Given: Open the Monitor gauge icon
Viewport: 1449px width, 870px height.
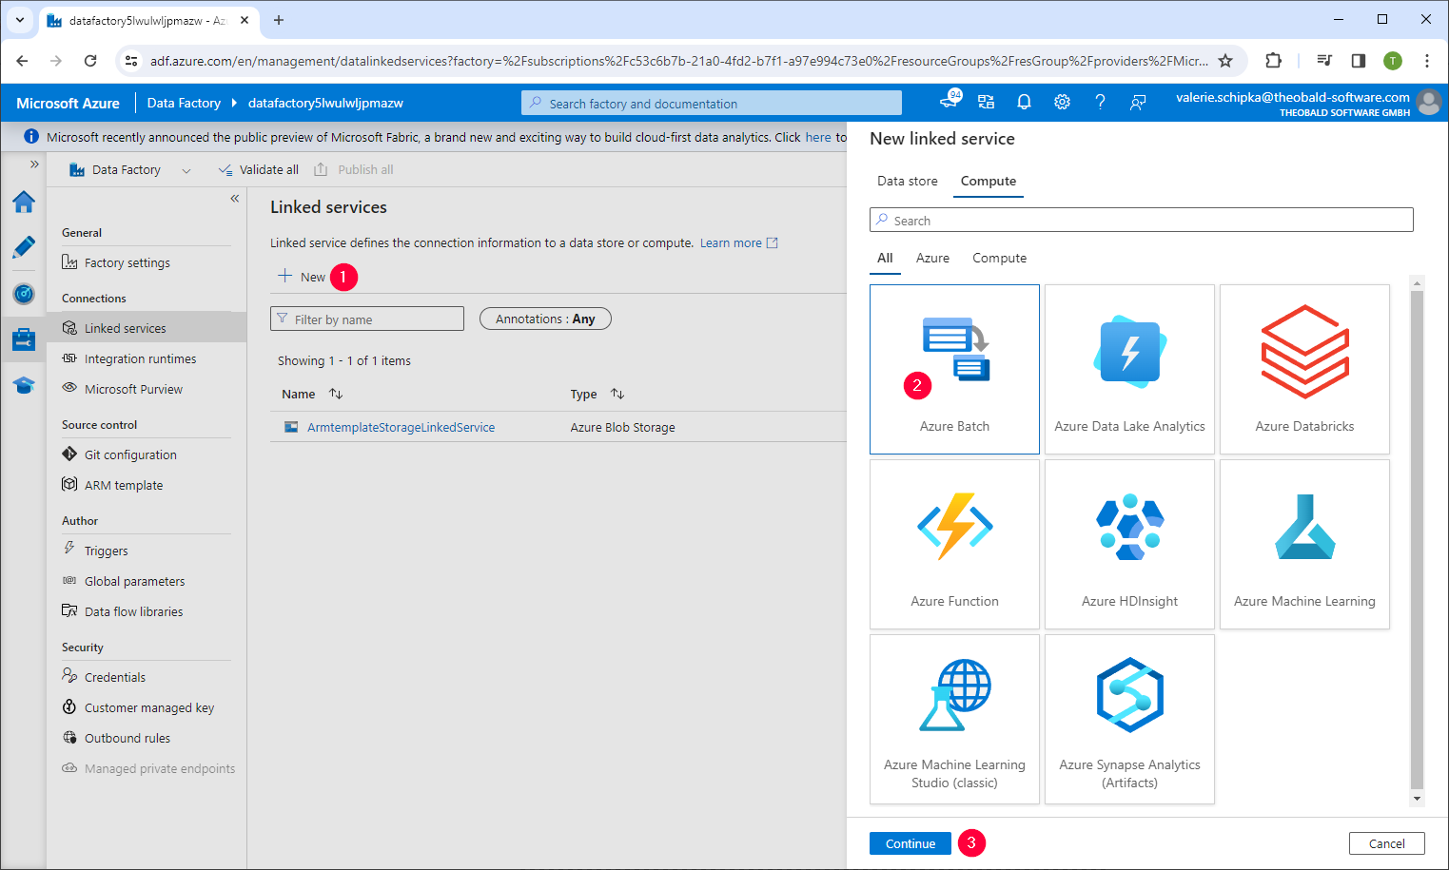Looking at the screenshot, I should 24,293.
